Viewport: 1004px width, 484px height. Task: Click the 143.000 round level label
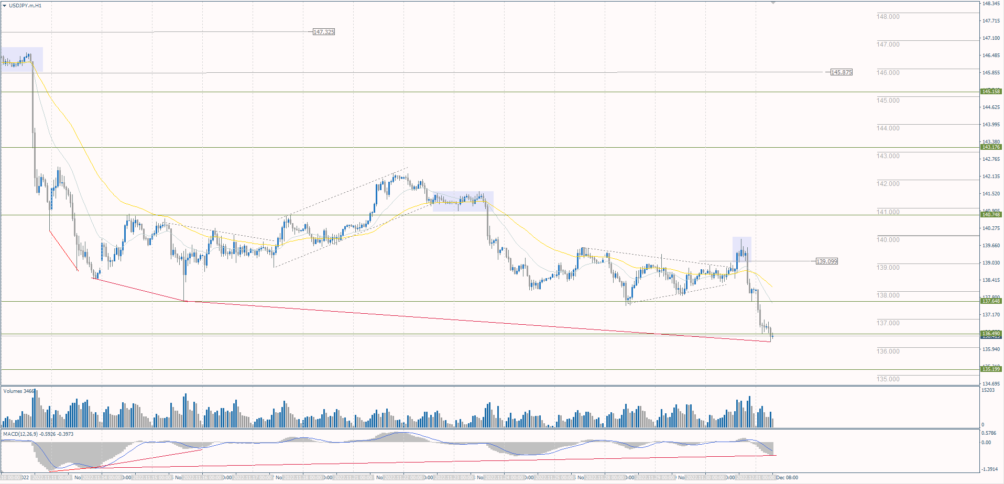pyautogui.click(x=888, y=156)
